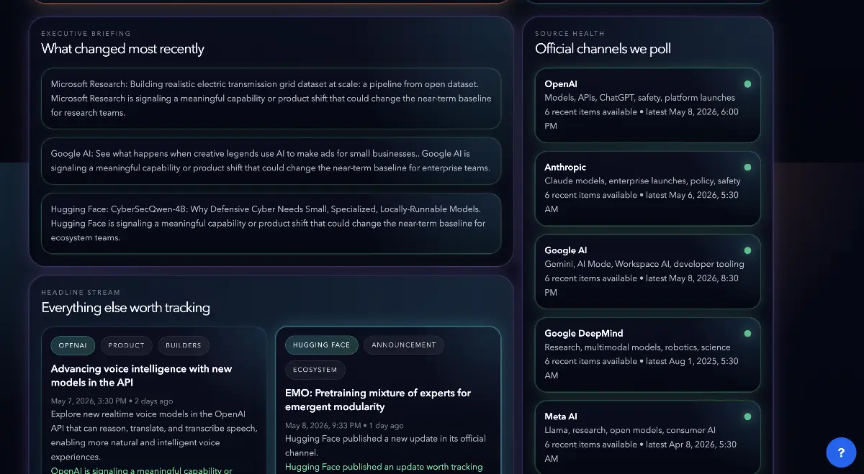
Task: Click the green status dot on Meta AI card
Action: [747, 416]
